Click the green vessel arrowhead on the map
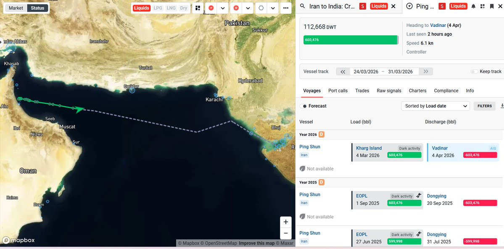 [x=79, y=110]
